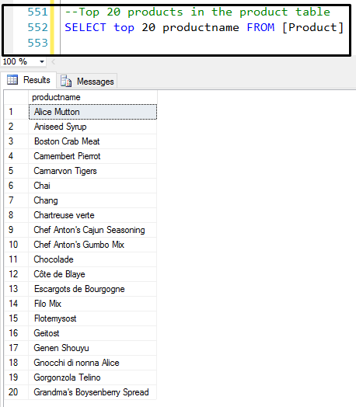Click the Grandma's Boysenberry Spread cell
The height and width of the screenshot is (407, 356).
coord(92,392)
